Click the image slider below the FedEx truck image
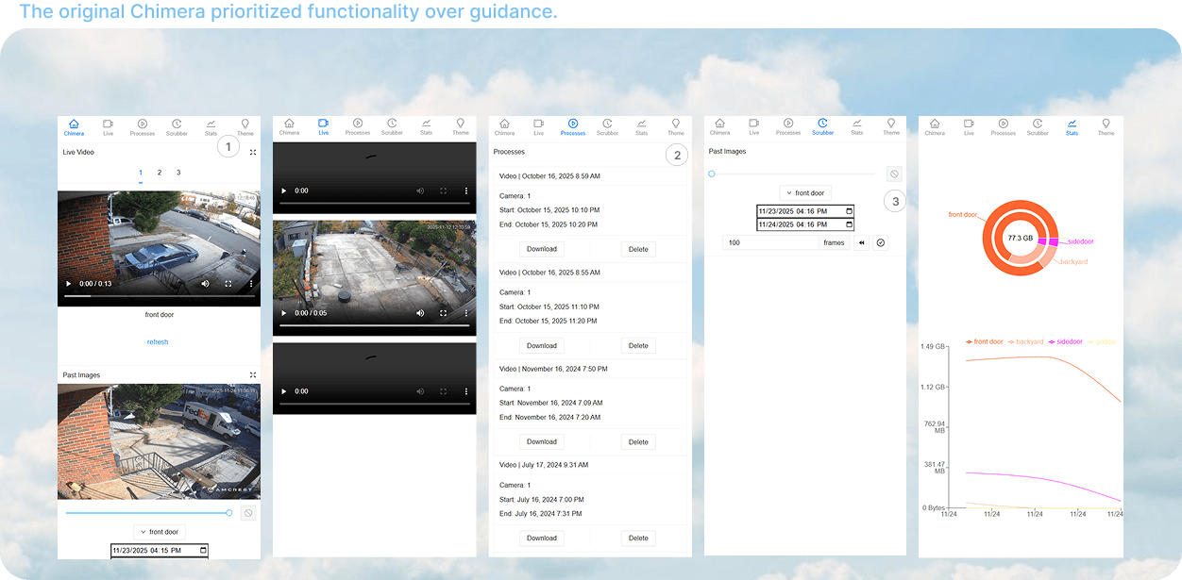This screenshot has height=580, width=1182. pos(148,513)
